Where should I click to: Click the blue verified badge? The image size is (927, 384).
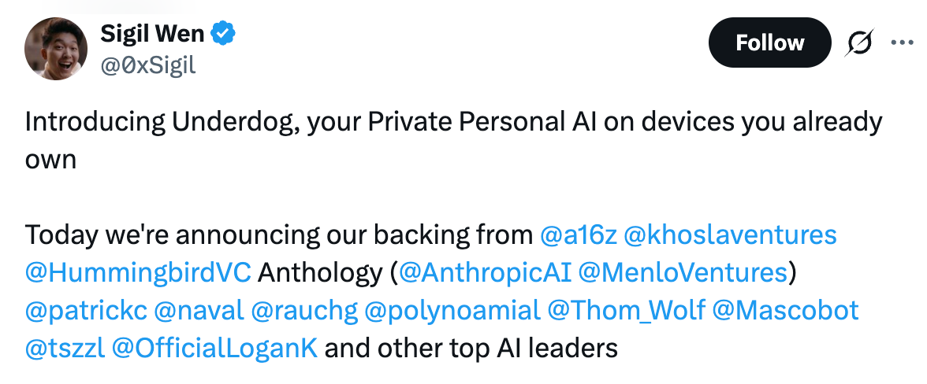224,34
